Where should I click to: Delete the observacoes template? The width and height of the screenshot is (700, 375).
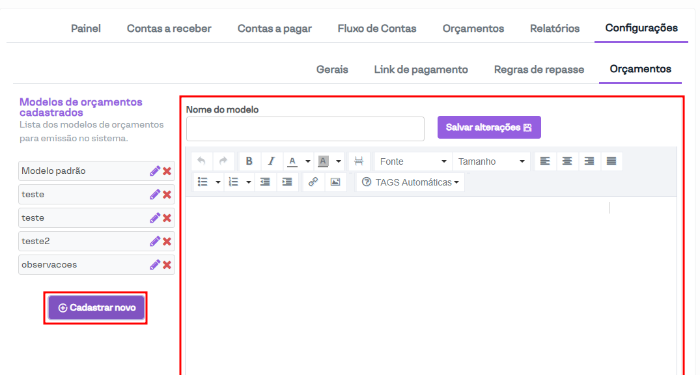click(167, 265)
